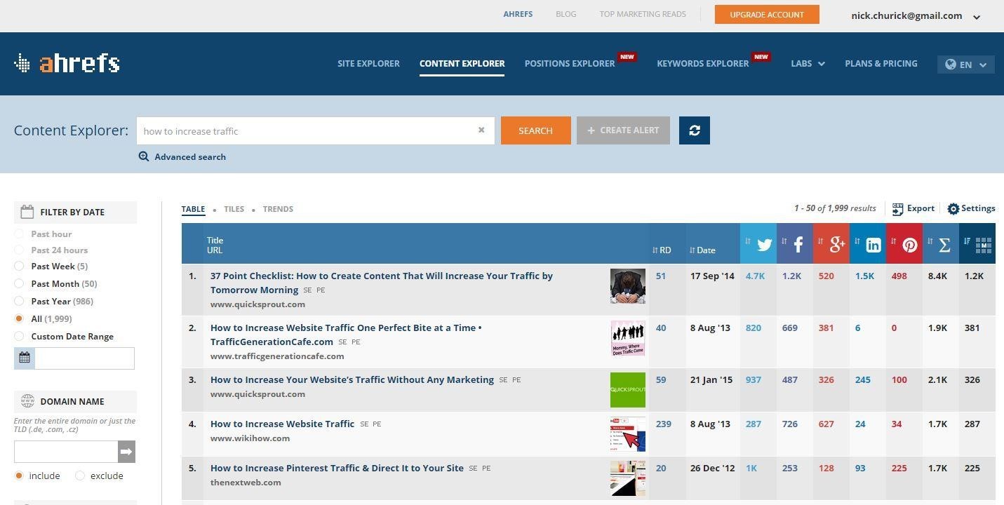Click the custom date range input field
Viewport: 1004px width, 505px height.
click(x=84, y=358)
